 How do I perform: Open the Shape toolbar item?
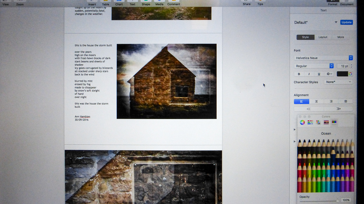(146, 3)
